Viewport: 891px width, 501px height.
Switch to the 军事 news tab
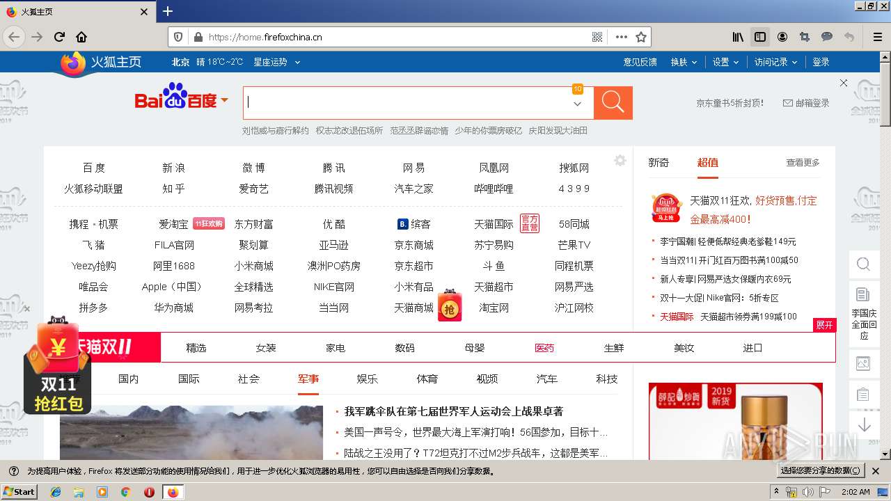(308, 379)
